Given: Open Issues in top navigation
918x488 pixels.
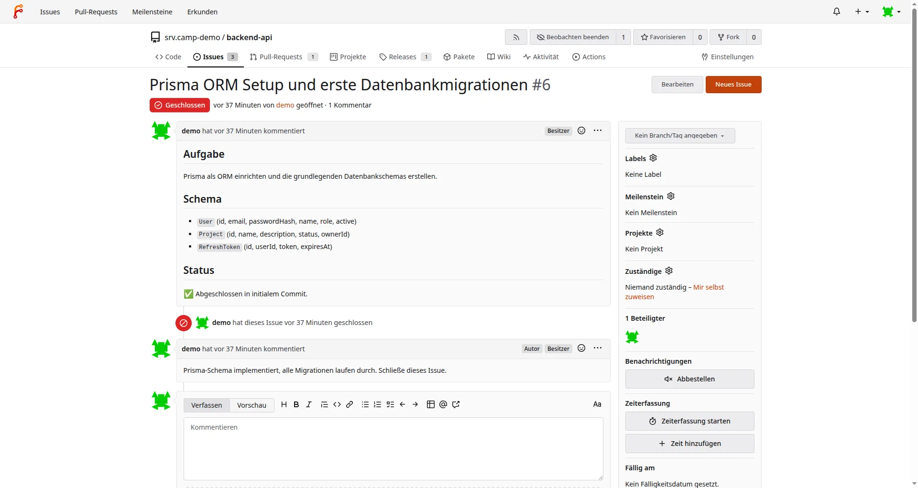Looking at the screenshot, I should pos(50,11).
